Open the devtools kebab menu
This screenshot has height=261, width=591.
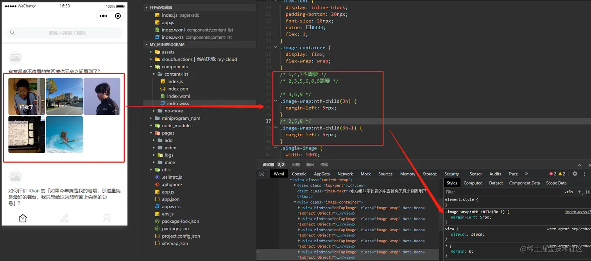(x=585, y=174)
